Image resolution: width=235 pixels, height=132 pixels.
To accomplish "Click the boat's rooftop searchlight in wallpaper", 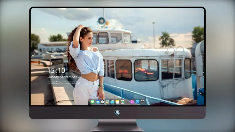I will (x=102, y=21).
